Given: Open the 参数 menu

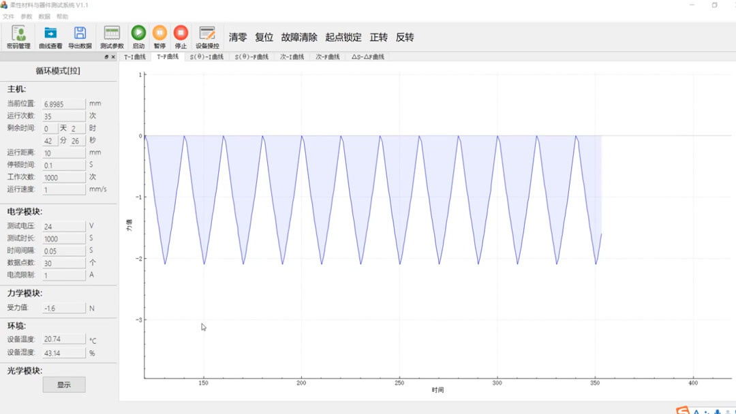Looking at the screenshot, I should [x=25, y=16].
